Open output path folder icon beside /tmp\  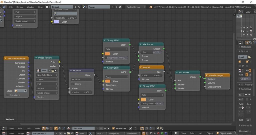(x=249, y=57)
